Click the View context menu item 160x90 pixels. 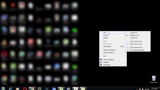pyautogui.click(x=113, y=33)
